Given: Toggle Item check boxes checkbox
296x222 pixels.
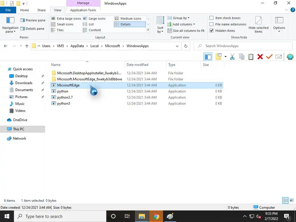Looking at the screenshot, I should point(212,18).
